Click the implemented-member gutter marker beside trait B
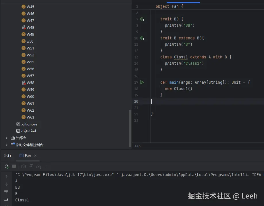The width and height of the screenshot is (264, 206). 142,38
